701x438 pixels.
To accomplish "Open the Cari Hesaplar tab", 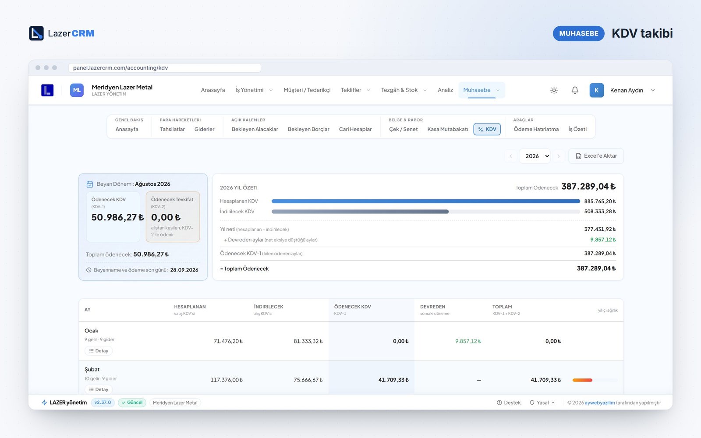I will click(x=355, y=129).
